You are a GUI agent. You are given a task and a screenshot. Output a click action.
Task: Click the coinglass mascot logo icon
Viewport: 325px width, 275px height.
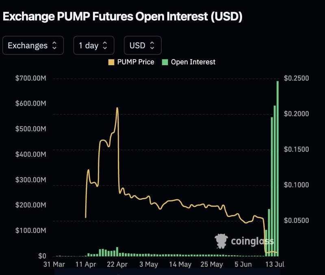[221, 241]
